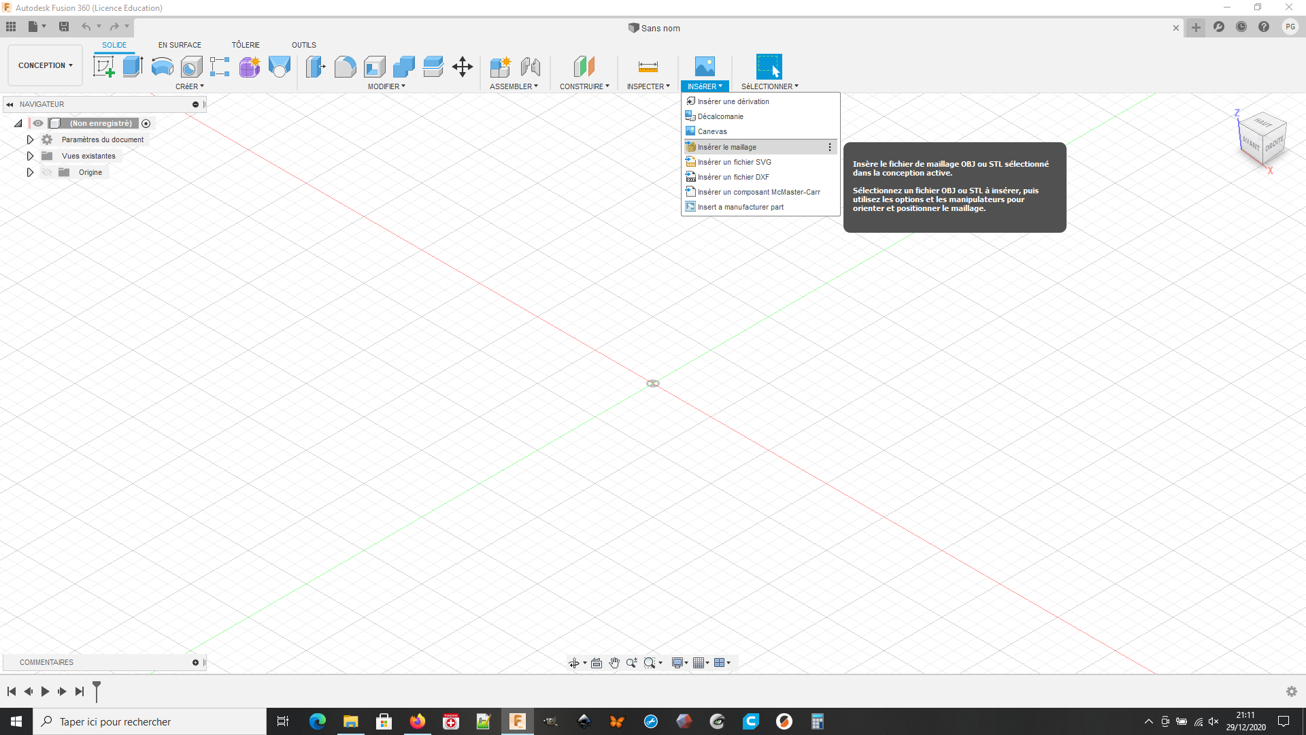Click the Undo arrow
The height and width of the screenshot is (735, 1306).
click(86, 27)
